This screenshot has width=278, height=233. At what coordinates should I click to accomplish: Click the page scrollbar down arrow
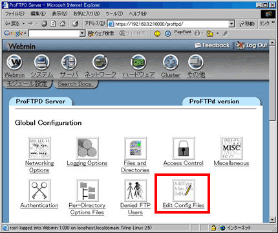pos(272,219)
